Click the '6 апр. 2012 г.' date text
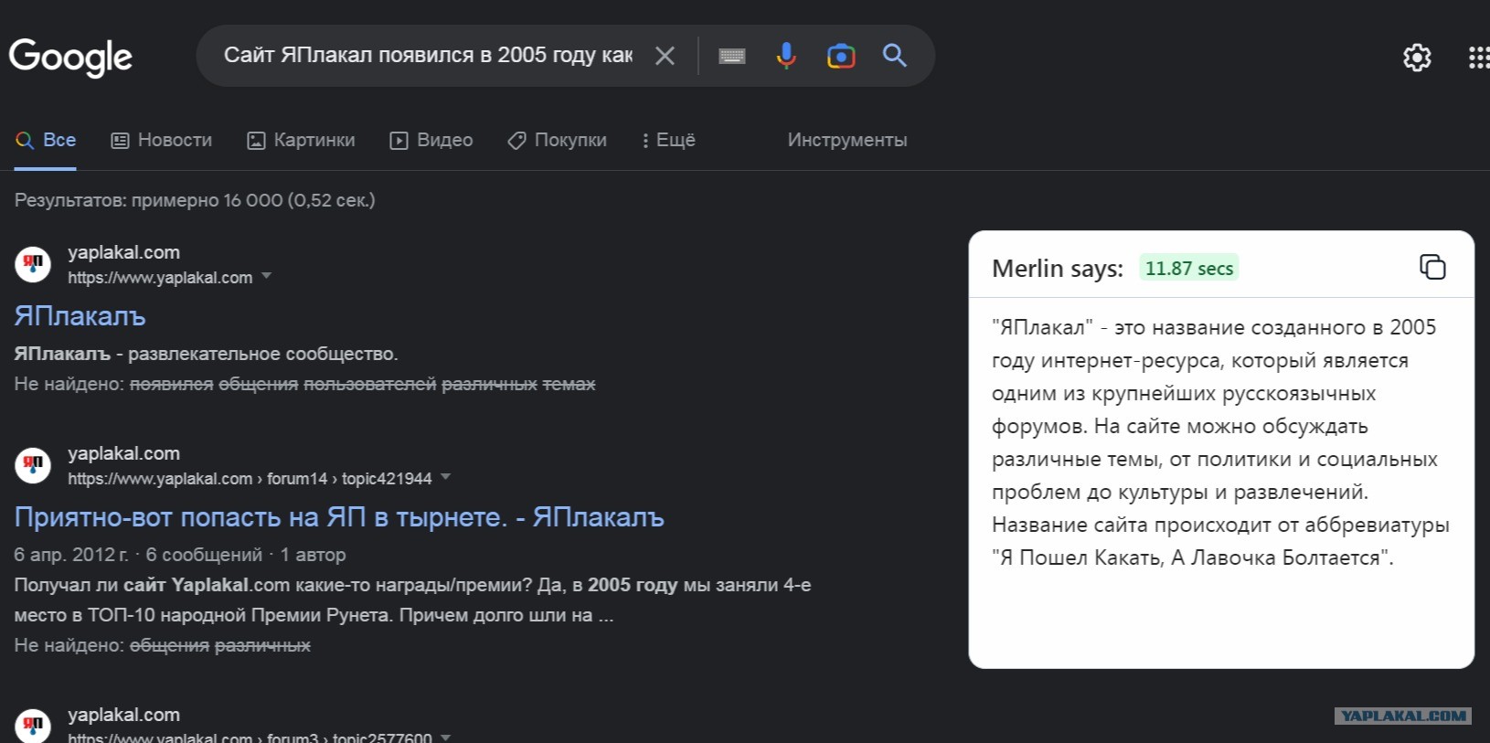Image resolution: width=1490 pixels, height=743 pixels. point(71,555)
